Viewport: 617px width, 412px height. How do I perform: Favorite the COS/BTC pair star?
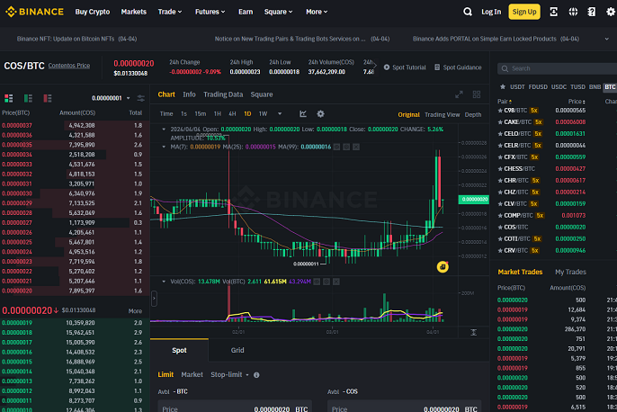[500, 227]
